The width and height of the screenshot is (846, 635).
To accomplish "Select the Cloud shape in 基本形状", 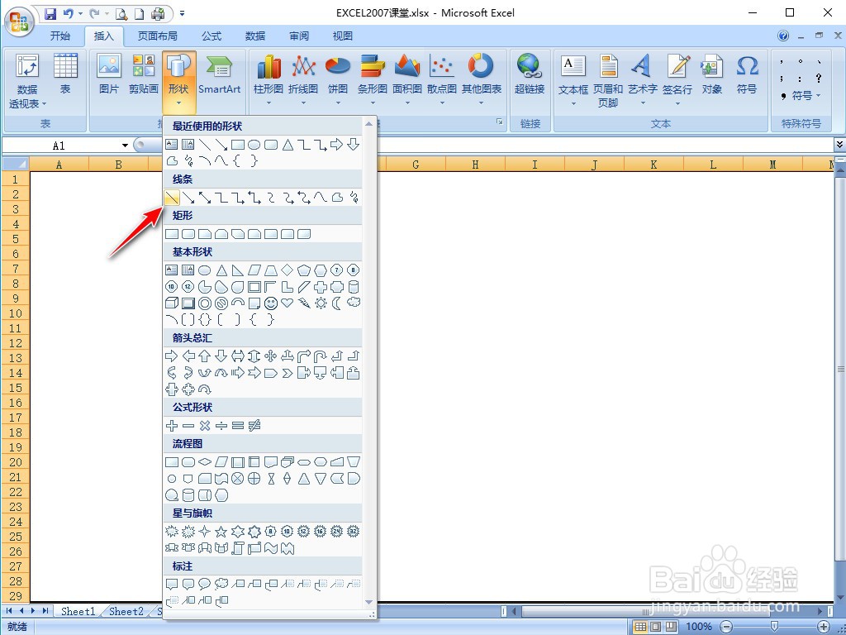I will tap(354, 303).
